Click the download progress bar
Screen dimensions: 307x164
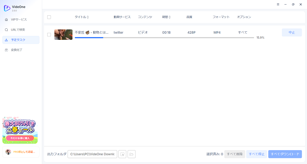tap(164, 37)
